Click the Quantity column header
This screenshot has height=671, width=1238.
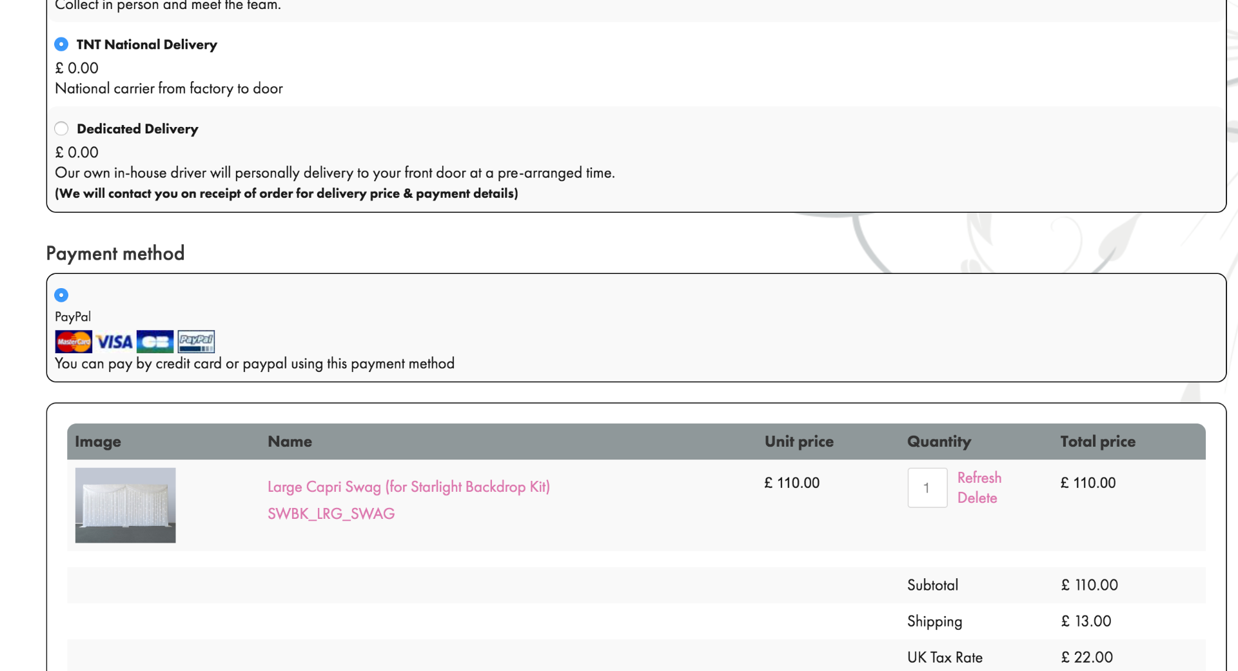(x=939, y=442)
